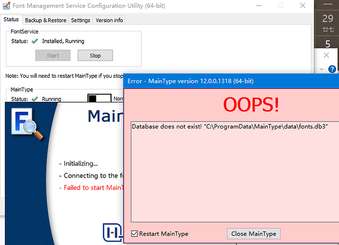This screenshot has height=245, width=339.
Task: Close the side panel with the X icon
Action: coord(326,55)
